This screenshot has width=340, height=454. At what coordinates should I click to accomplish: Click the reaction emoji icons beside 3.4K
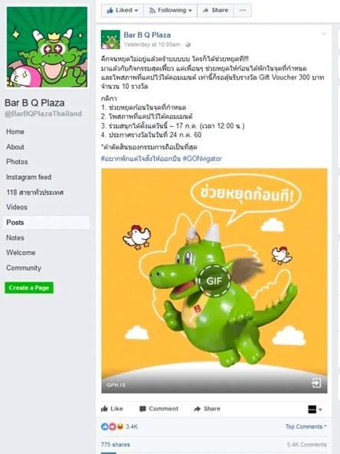click(x=112, y=426)
